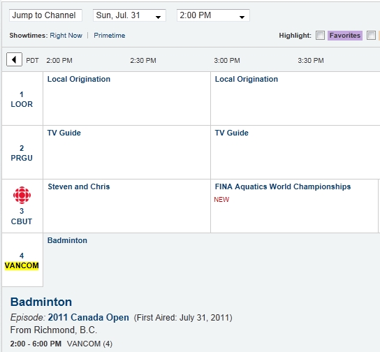Click the 2:00 PM time header
Screen dimensions: 380x352
point(59,60)
